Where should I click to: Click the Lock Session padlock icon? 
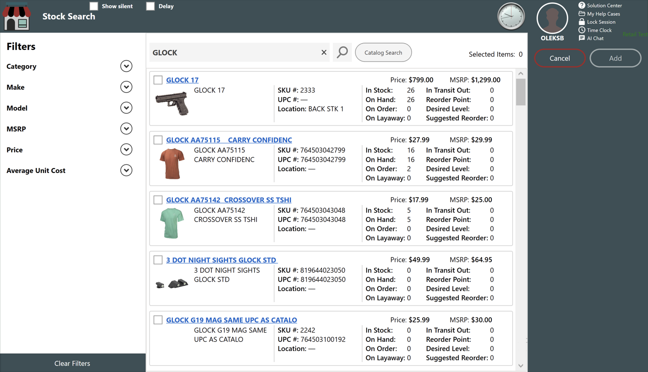pos(582,22)
